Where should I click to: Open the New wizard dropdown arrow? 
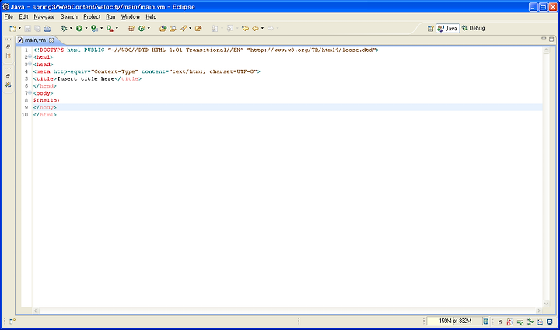point(19,28)
